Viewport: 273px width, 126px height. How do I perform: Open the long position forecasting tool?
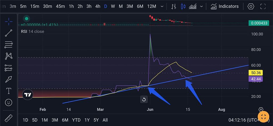click(9, 68)
